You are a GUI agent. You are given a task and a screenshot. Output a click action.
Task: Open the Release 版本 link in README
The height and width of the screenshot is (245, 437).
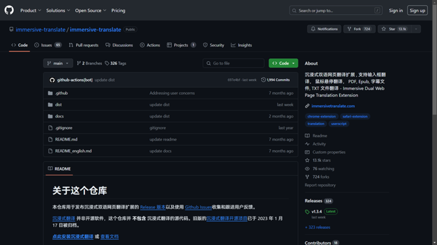152,207
